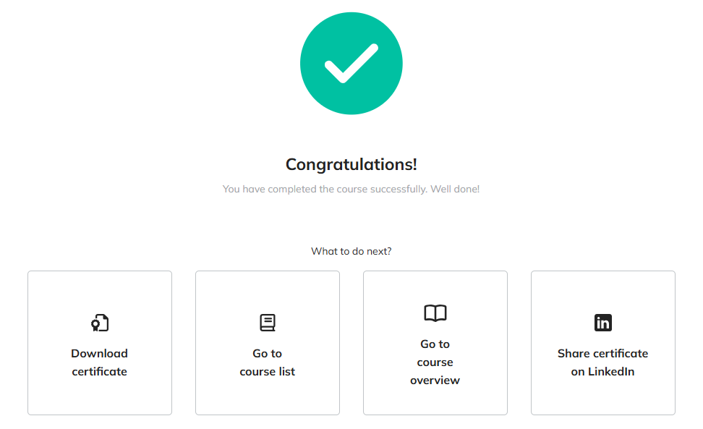Click the green checkmark success icon
This screenshot has width=703, height=429.
[x=351, y=63]
